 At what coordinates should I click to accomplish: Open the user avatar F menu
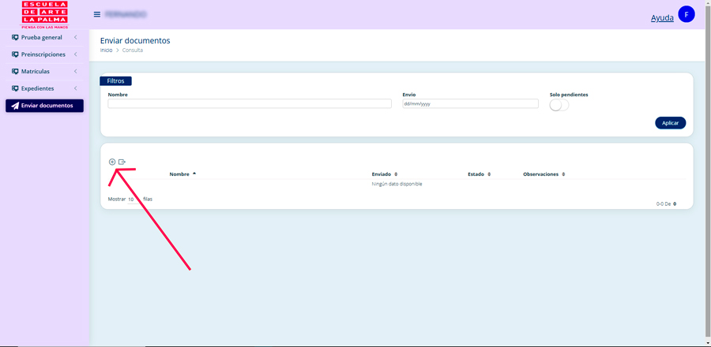pos(686,15)
